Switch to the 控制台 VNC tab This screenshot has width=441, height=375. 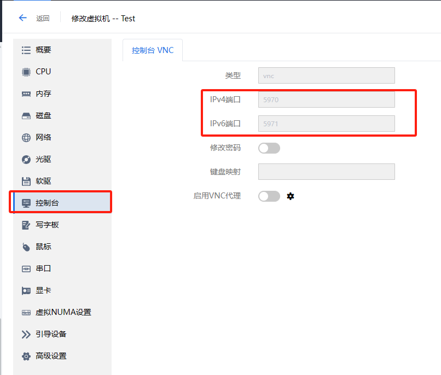point(153,50)
